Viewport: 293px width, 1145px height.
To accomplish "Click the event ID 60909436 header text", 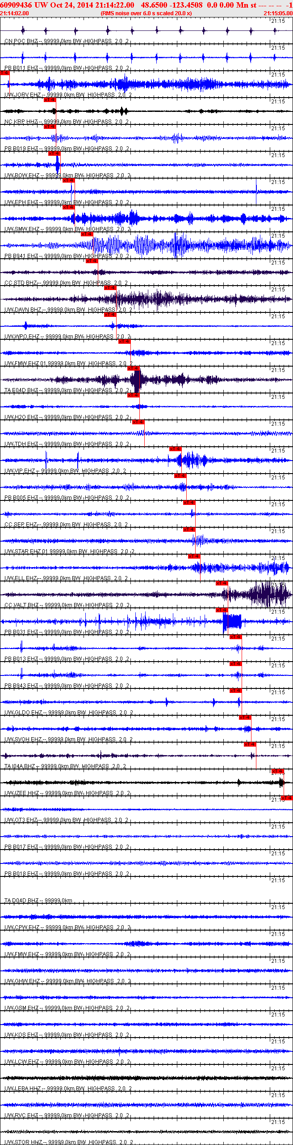I will (x=16, y=5).
